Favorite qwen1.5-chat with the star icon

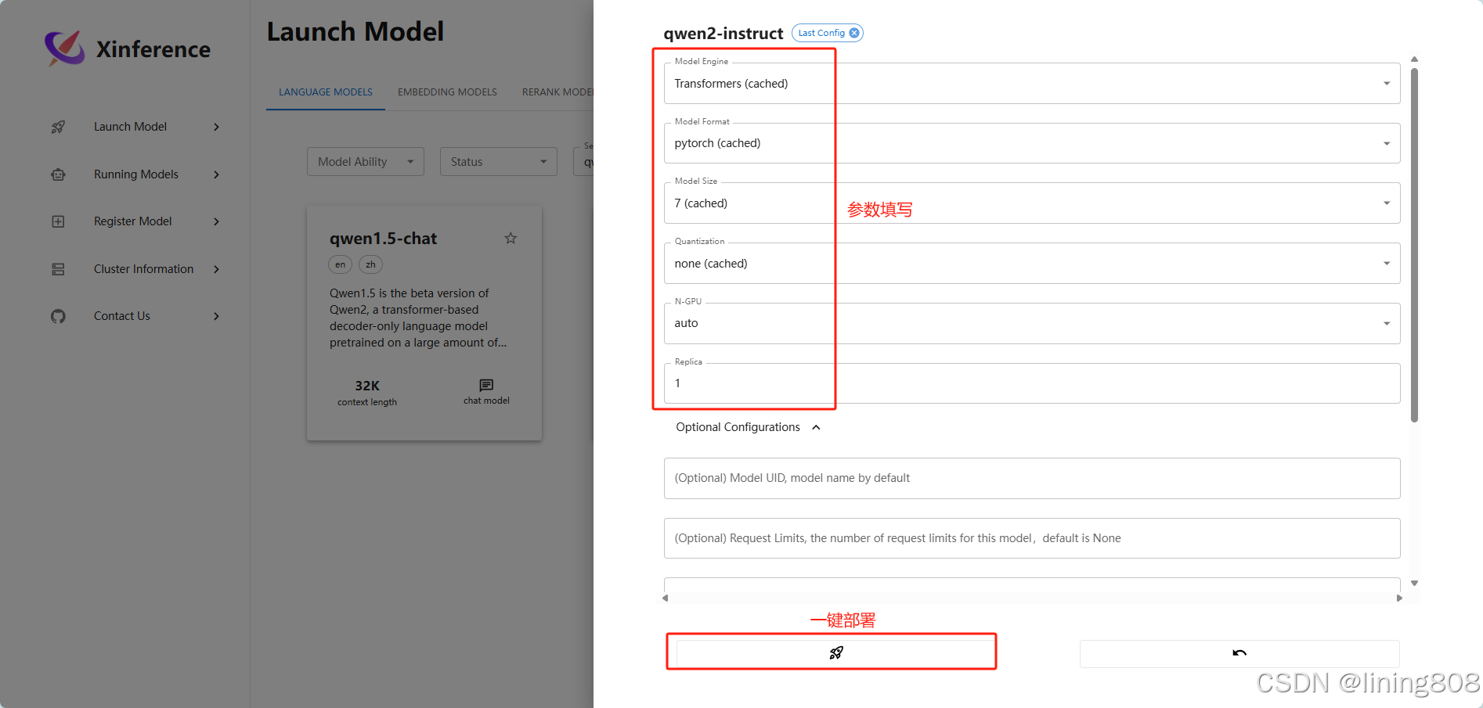click(511, 238)
